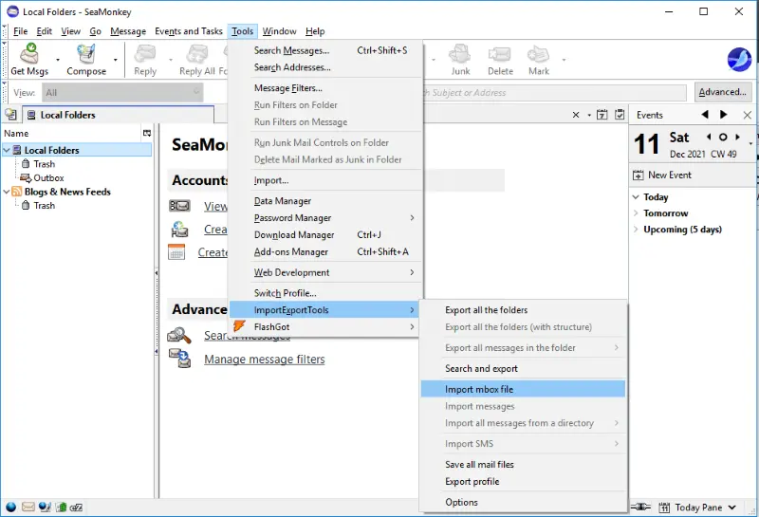Close the Events pane
Image resolution: width=759 pixels, height=517 pixels.
coord(748,115)
